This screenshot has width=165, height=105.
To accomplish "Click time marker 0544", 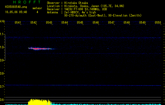I will [65, 23].
